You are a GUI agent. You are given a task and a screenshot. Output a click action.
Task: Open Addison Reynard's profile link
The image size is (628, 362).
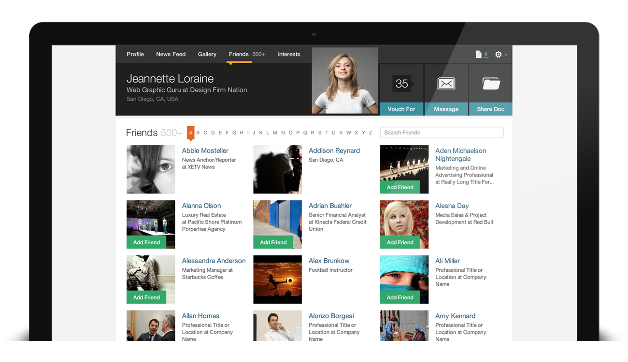point(334,151)
